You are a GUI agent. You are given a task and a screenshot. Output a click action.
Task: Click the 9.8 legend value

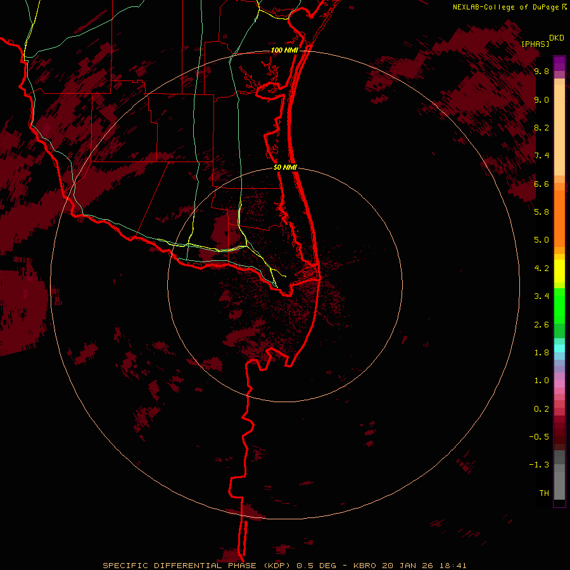541,72
